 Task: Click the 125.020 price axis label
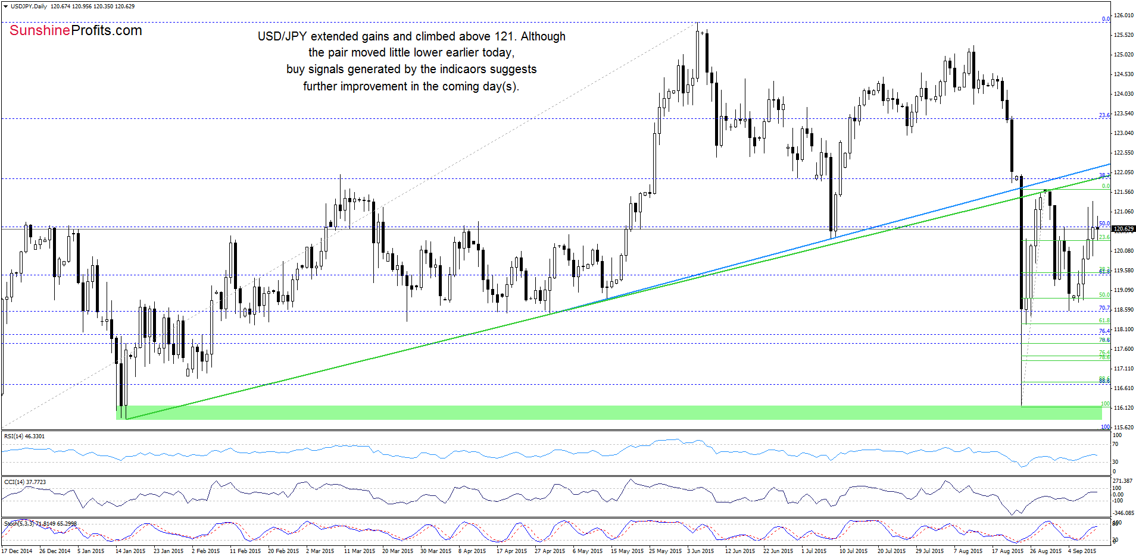click(1123, 55)
